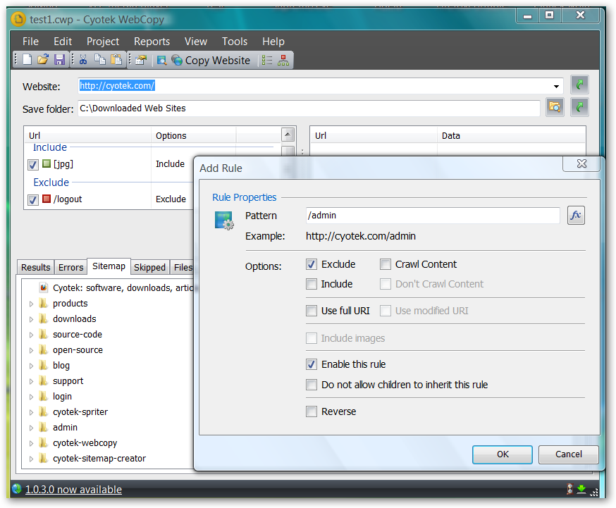Click the Pattern input field
The image size is (616, 508).
[x=433, y=215]
